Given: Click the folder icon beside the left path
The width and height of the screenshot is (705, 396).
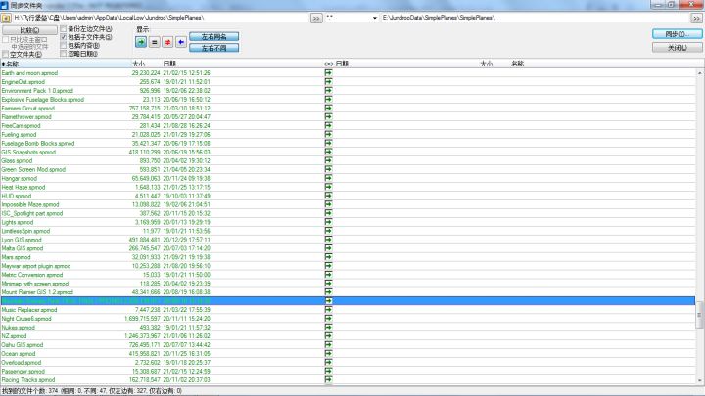Looking at the screenshot, I should click(6, 18).
